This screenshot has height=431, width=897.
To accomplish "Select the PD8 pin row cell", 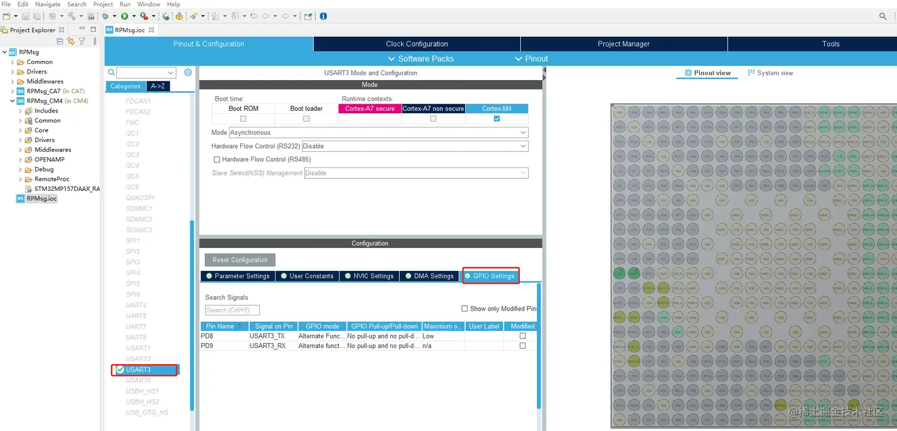I will (224, 336).
